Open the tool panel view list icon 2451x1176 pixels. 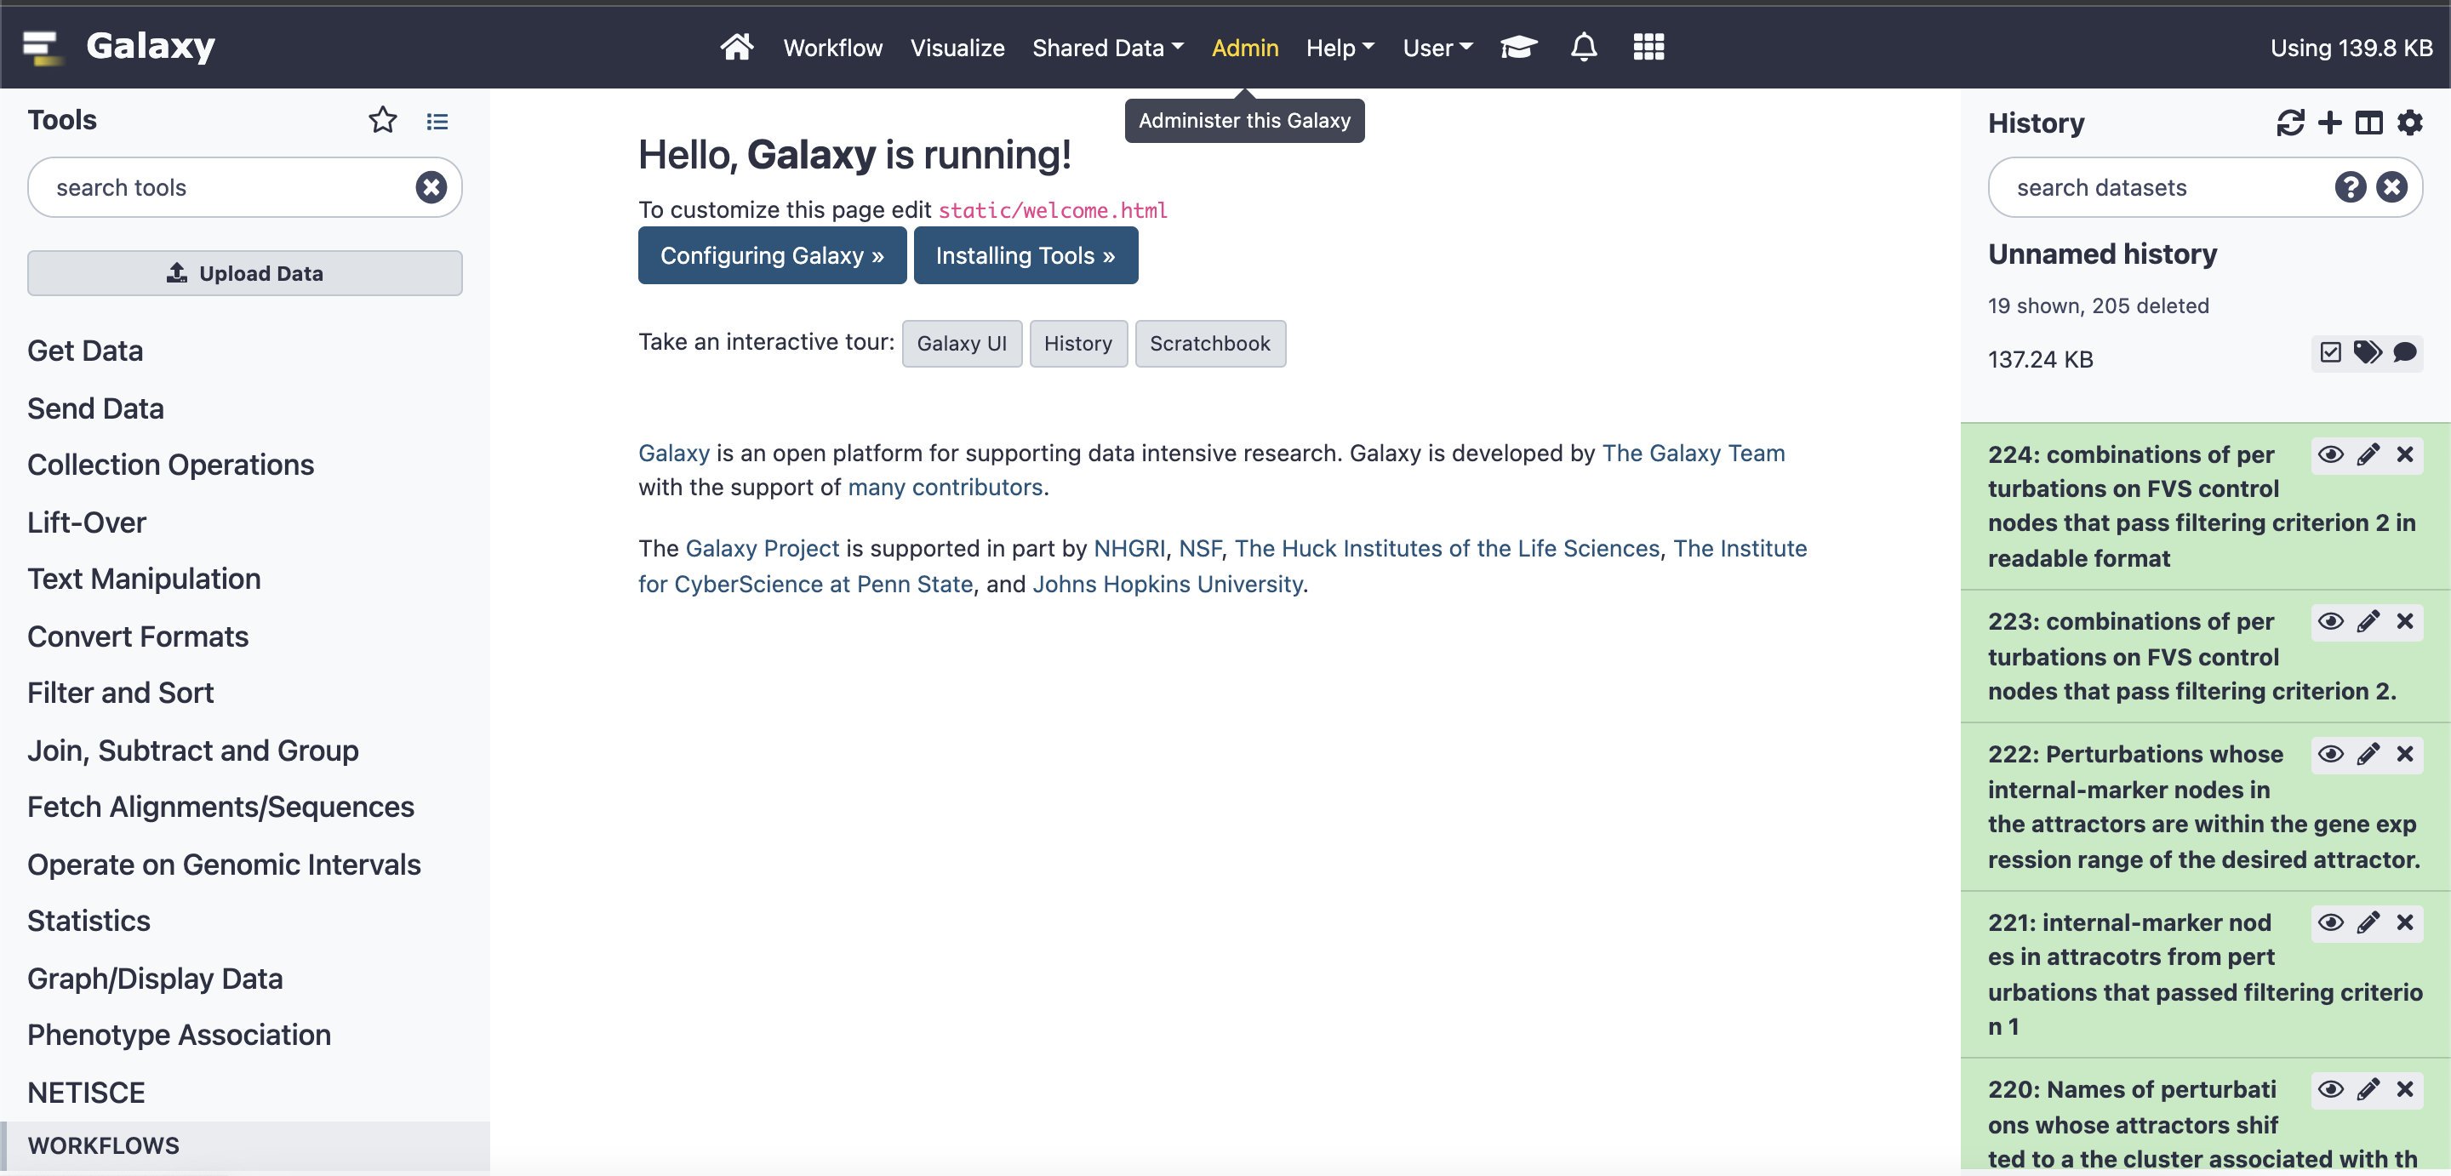(437, 121)
